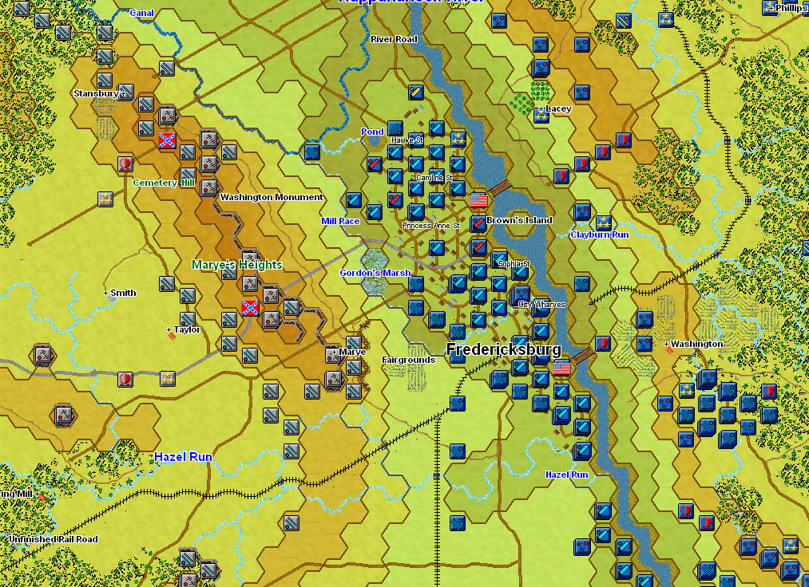
Task: Click the Washington Monument label
Action: 272,197
